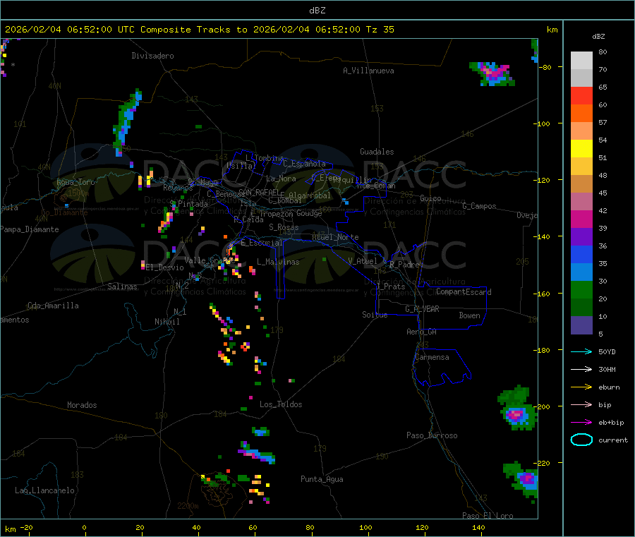Click the km label at the bottom-left axis
This screenshot has height=537, width=635.
(x=10, y=529)
